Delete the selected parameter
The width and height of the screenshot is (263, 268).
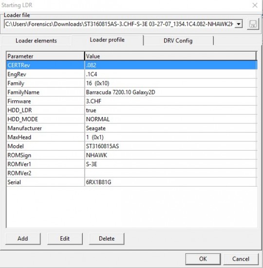click(107, 239)
